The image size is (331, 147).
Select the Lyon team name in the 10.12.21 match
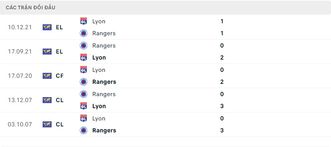point(99,21)
